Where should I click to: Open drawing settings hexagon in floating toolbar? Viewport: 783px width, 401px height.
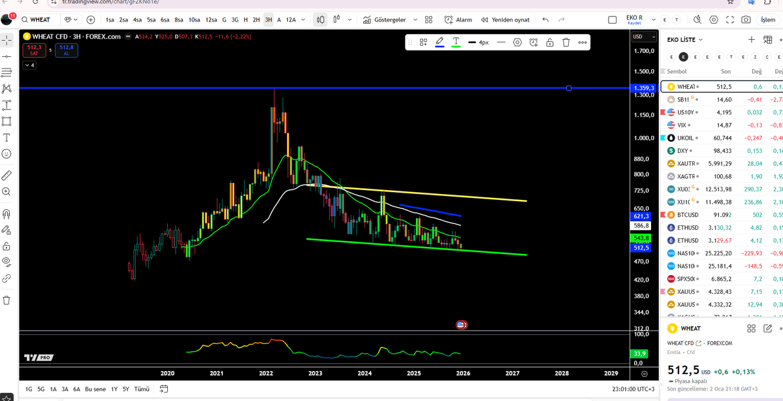(517, 42)
